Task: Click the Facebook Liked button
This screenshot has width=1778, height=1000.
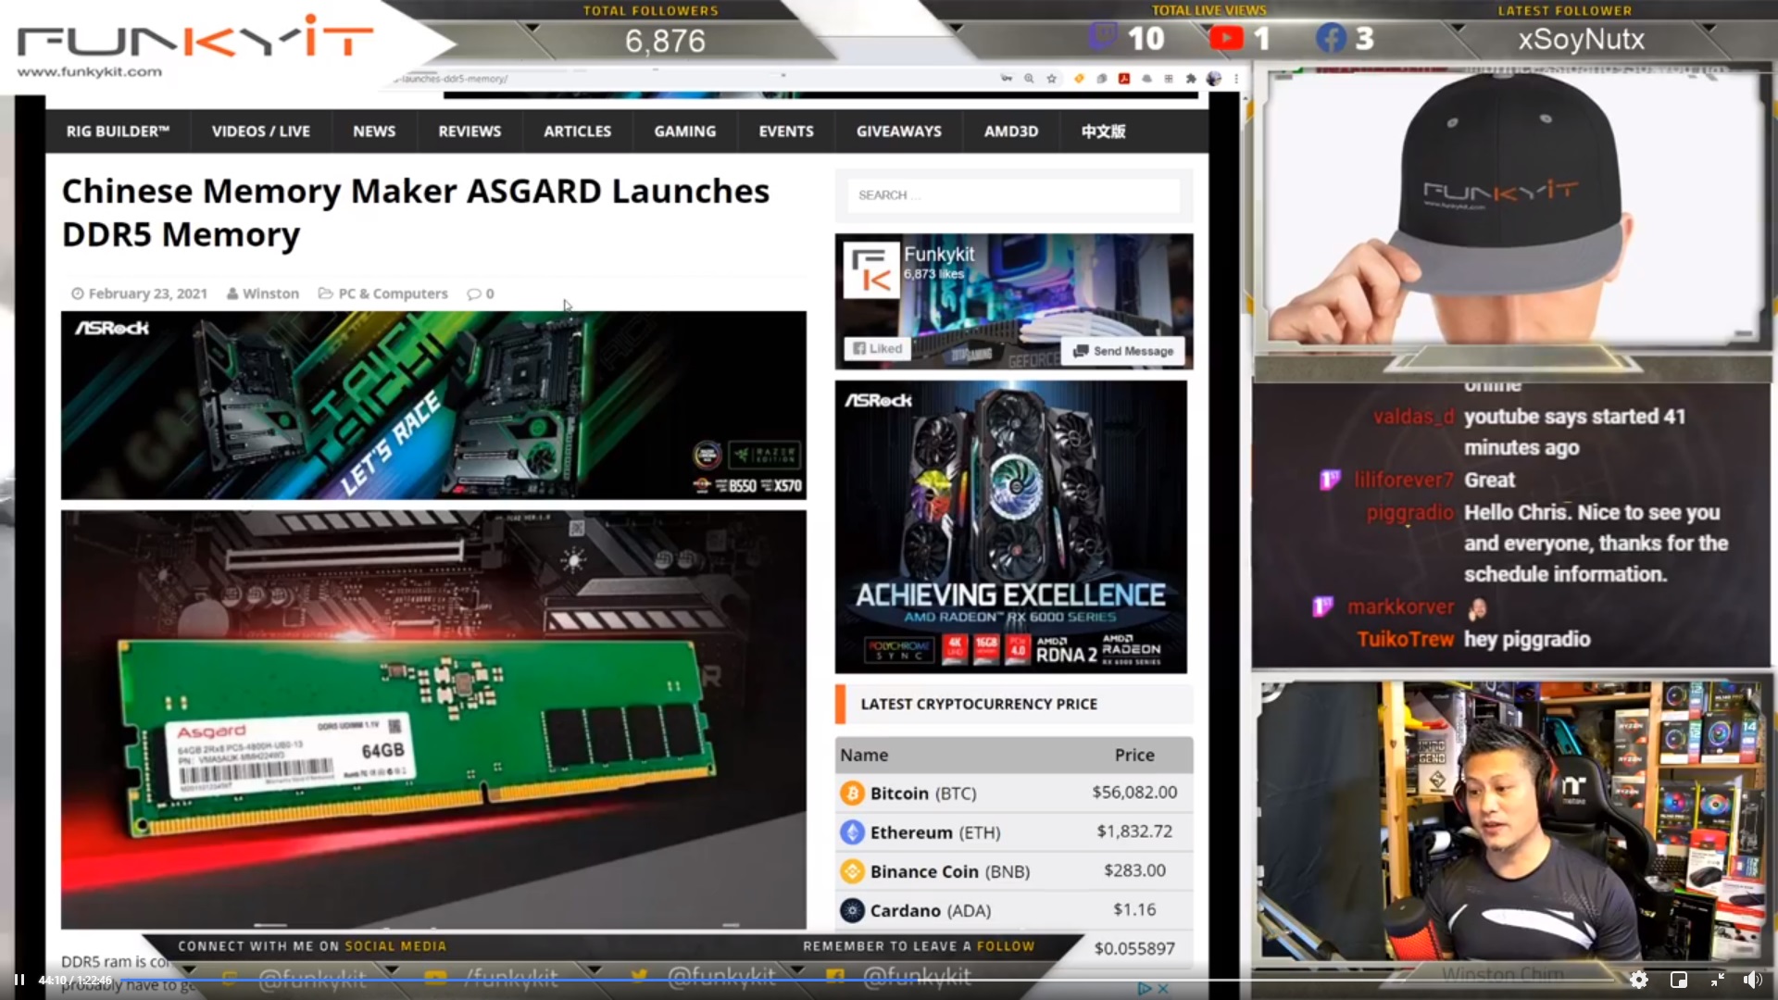Action: coord(876,349)
